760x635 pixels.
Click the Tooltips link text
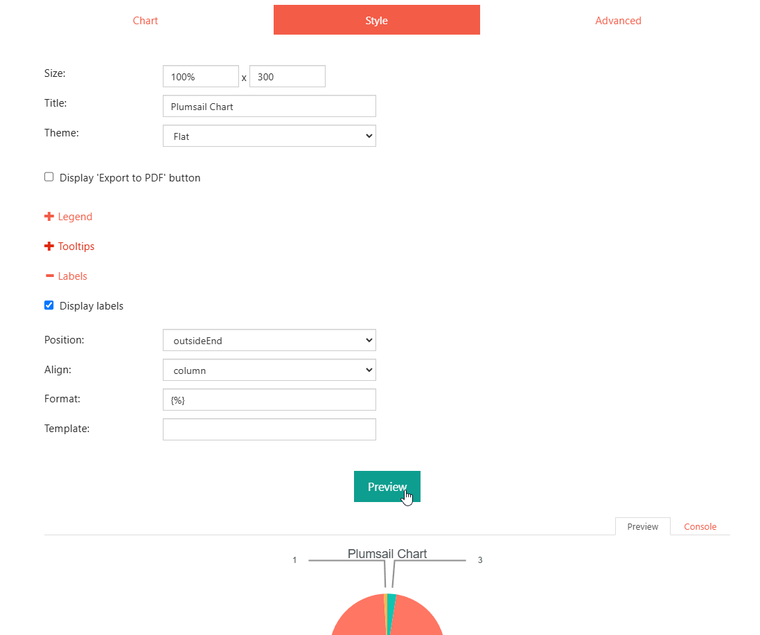click(x=76, y=247)
